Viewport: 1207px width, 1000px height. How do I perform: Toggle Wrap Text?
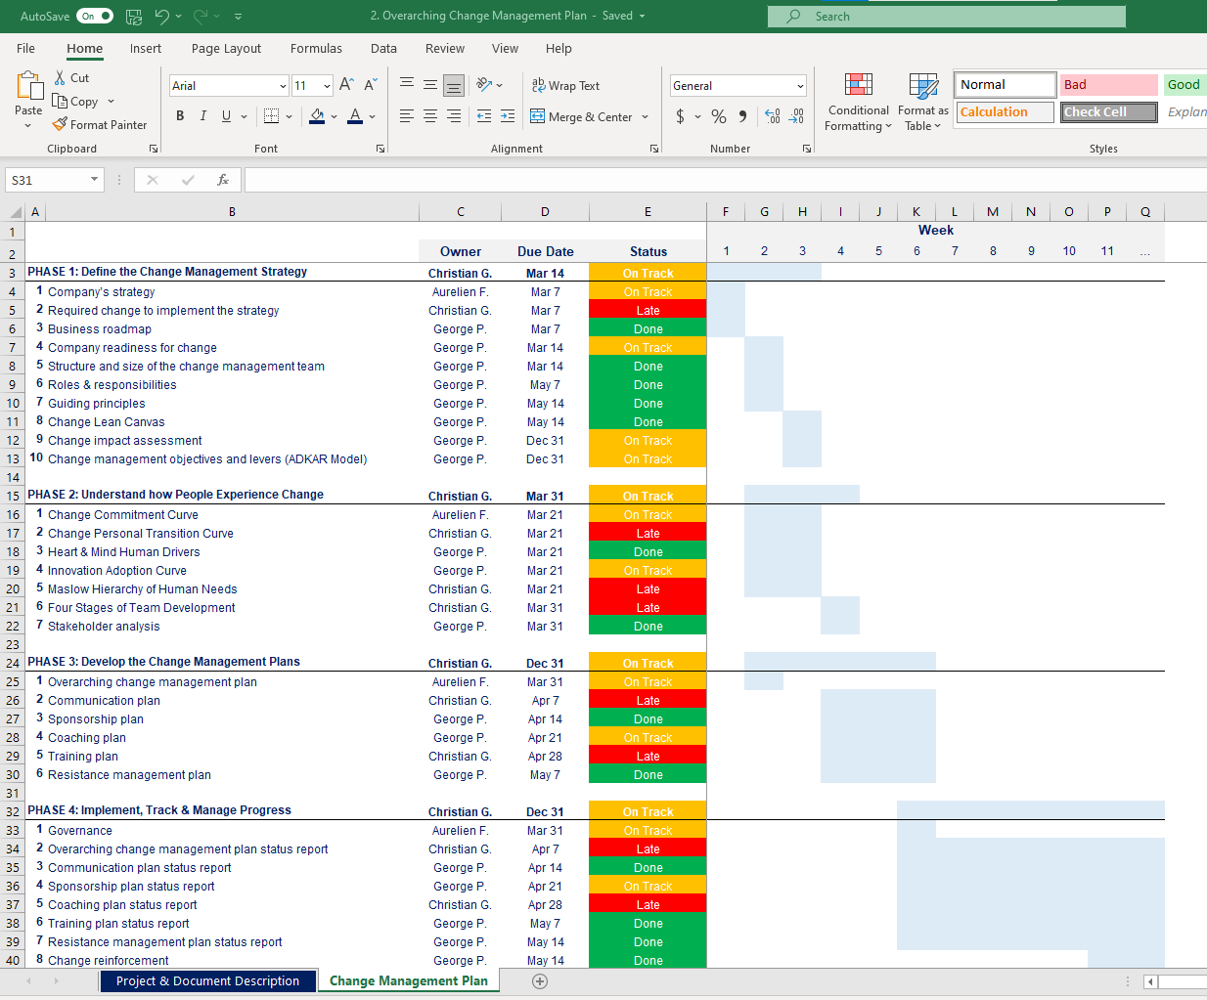(x=565, y=85)
